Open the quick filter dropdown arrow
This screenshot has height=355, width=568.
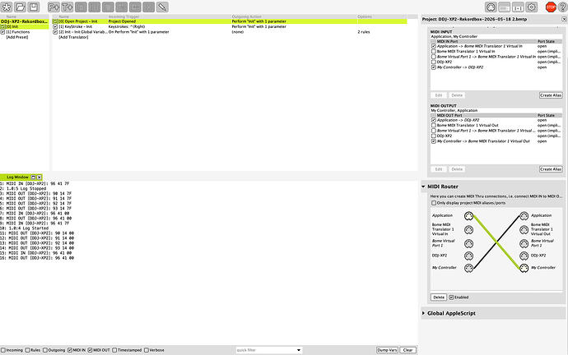click(299, 350)
